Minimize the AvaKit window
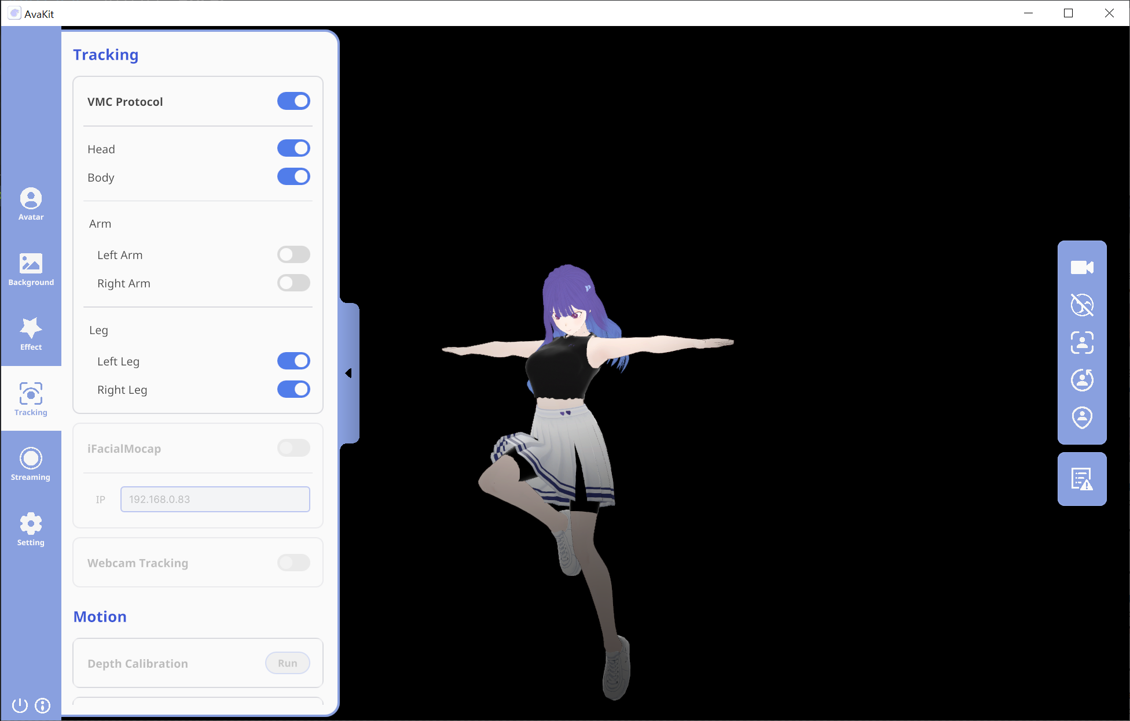1130x721 pixels. pos(1029,13)
